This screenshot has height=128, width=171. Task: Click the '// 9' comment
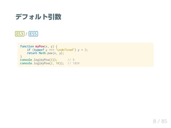[71, 60]
